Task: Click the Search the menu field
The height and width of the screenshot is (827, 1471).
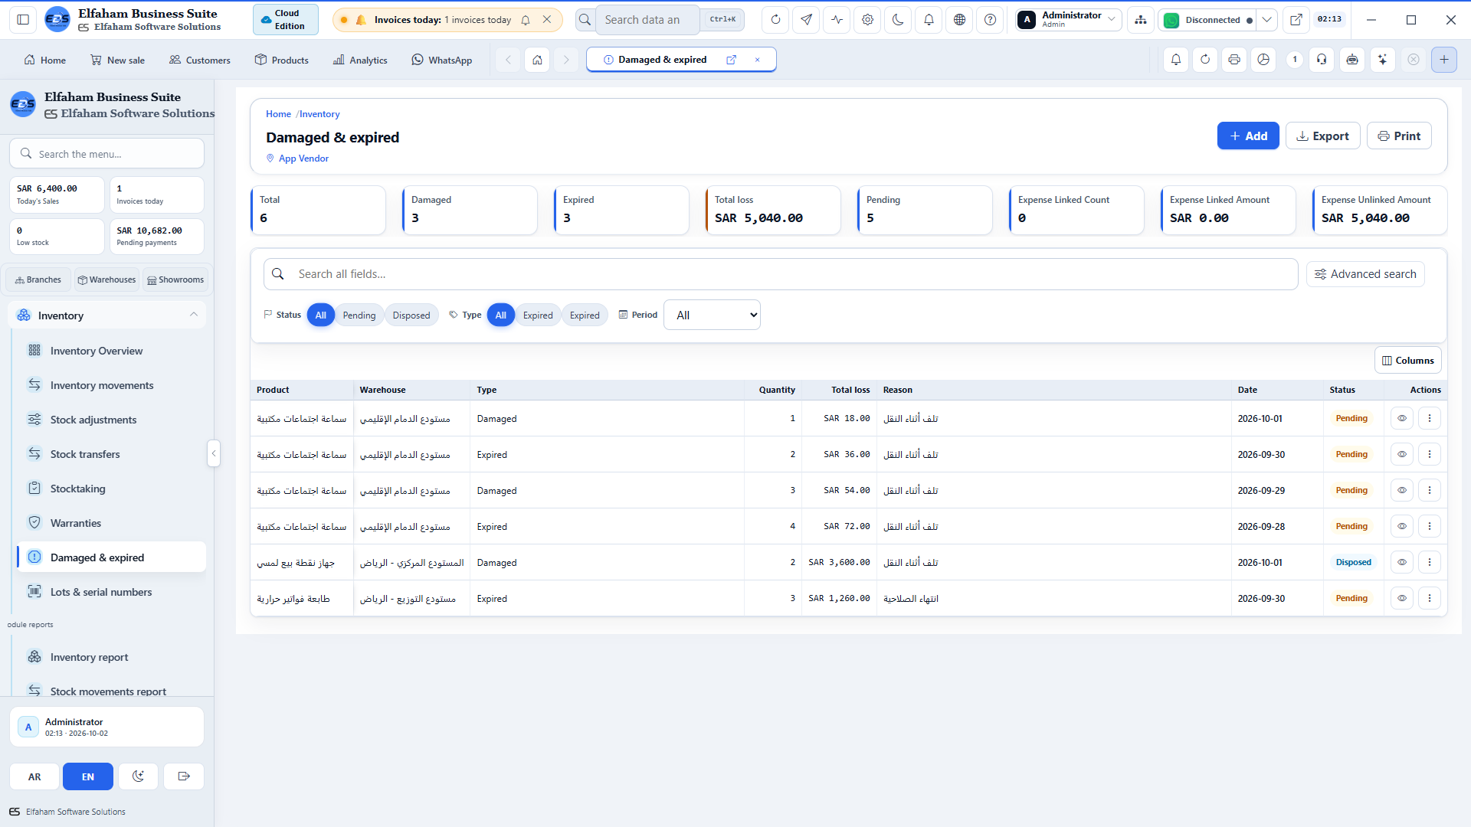Action: 107,154
